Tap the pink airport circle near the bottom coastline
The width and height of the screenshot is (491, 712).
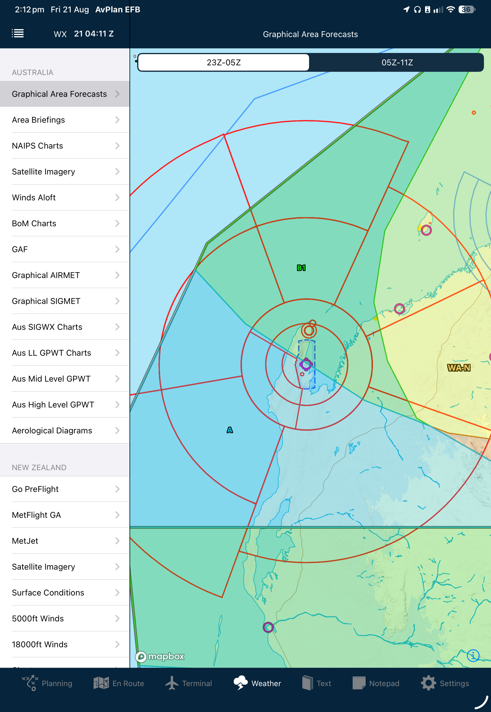[x=268, y=627]
